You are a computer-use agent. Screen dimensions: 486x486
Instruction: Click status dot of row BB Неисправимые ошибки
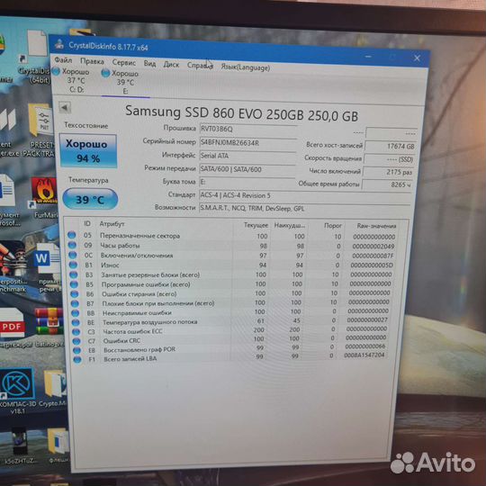tap(76, 312)
